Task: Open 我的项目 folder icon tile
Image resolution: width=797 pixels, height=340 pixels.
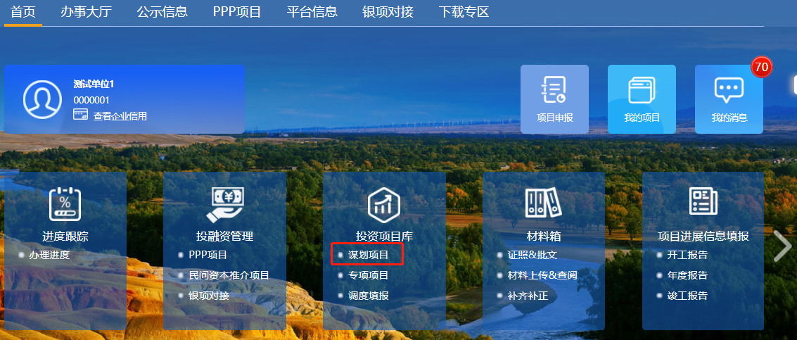Action: 642,90
